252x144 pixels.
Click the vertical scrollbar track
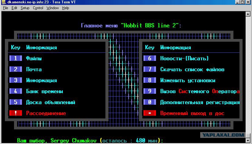(x=248, y=77)
